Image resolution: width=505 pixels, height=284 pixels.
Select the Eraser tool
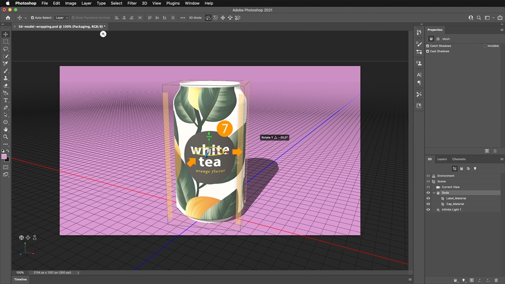pyautogui.click(x=6, y=85)
